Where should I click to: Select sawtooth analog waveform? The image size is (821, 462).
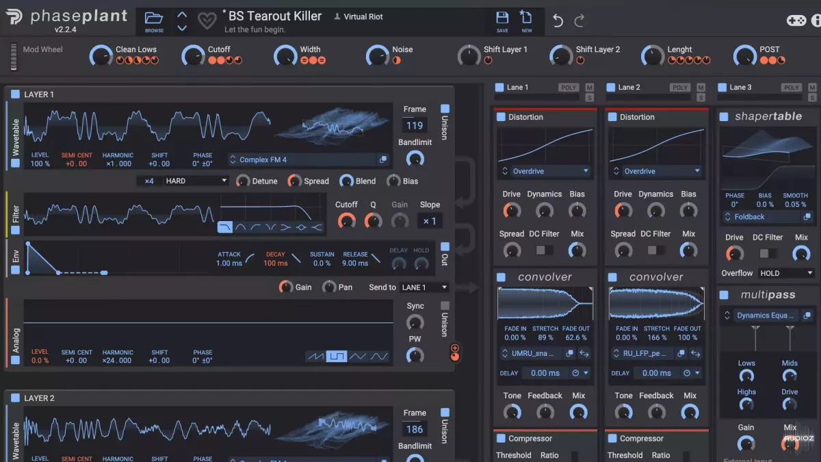pos(315,356)
